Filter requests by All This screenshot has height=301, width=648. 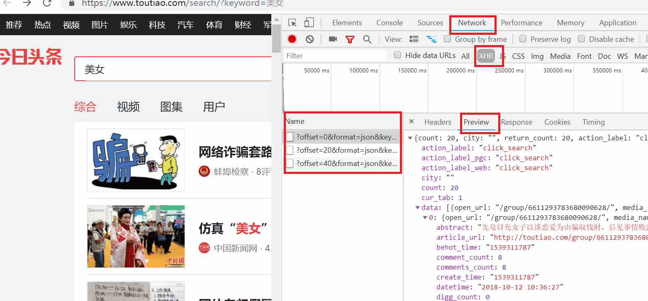465,56
